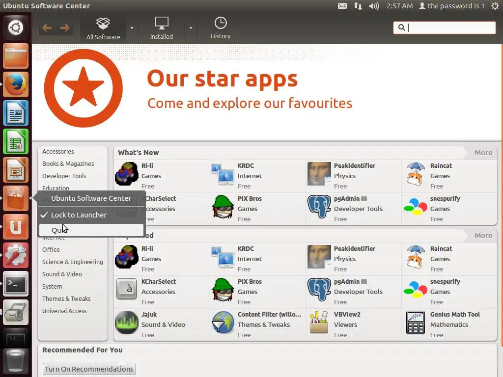Open PIX Bros icon in the lower section
Screen dimensions: 503x377
pos(223,290)
